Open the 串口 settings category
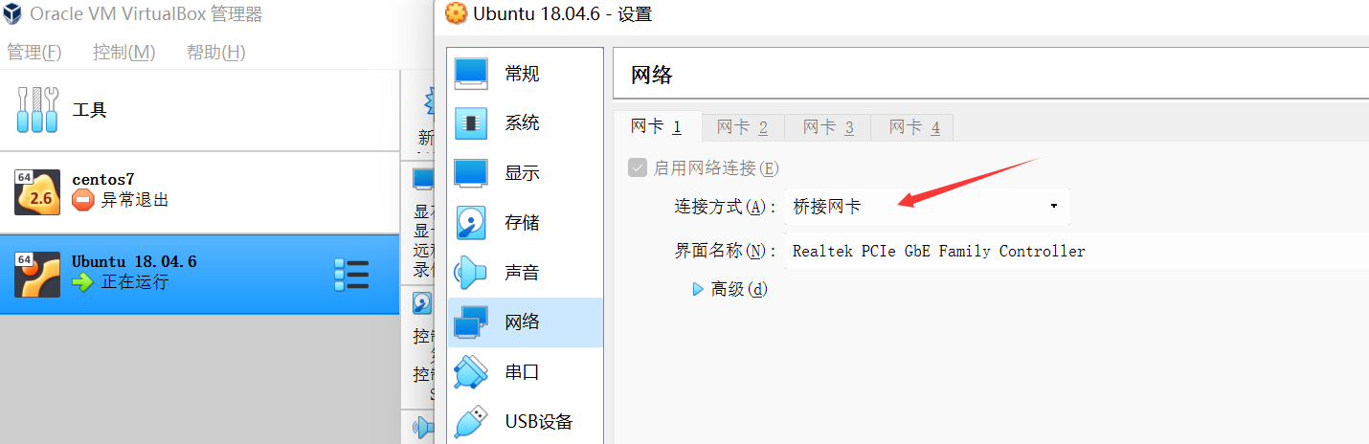Image resolution: width=1369 pixels, height=444 pixels. [x=526, y=372]
